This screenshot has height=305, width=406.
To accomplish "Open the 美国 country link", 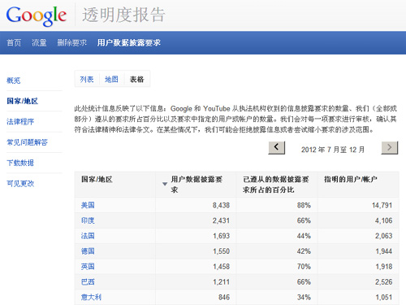I will pos(88,205).
